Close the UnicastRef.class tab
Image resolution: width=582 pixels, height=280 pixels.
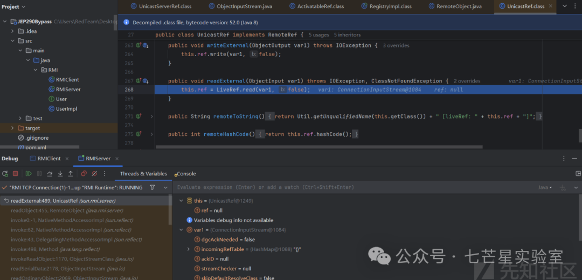pos(550,6)
